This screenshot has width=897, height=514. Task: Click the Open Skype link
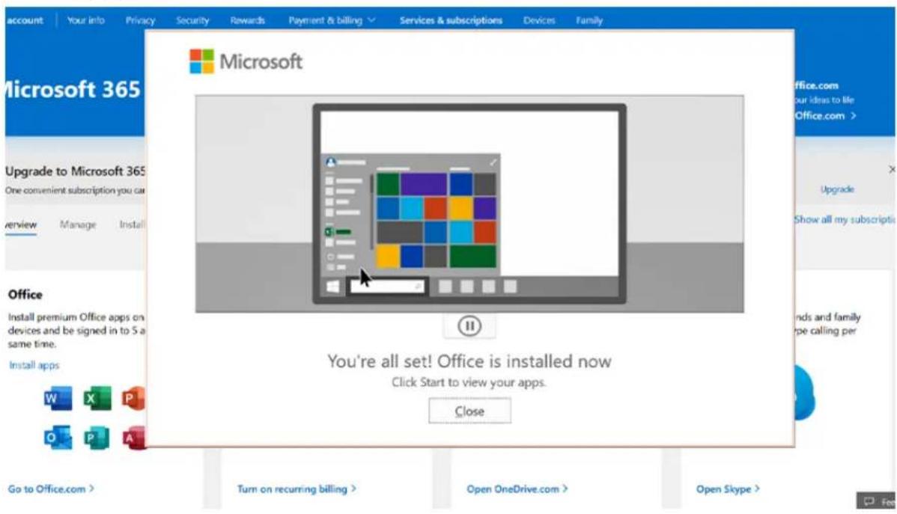[728, 489]
